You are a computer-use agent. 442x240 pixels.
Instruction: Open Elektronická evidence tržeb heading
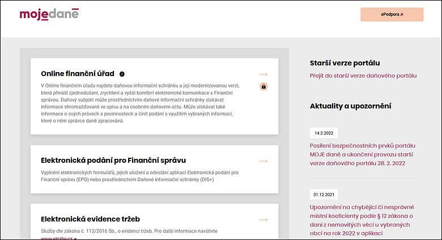[x=90, y=219]
